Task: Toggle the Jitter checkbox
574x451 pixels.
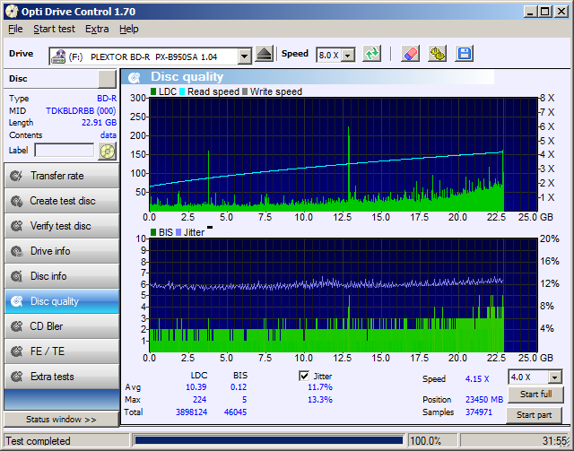Action: [x=304, y=376]
